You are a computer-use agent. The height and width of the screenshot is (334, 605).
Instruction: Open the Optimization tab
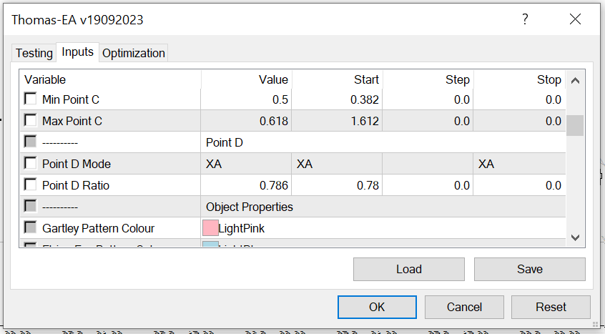pos(134,53)
